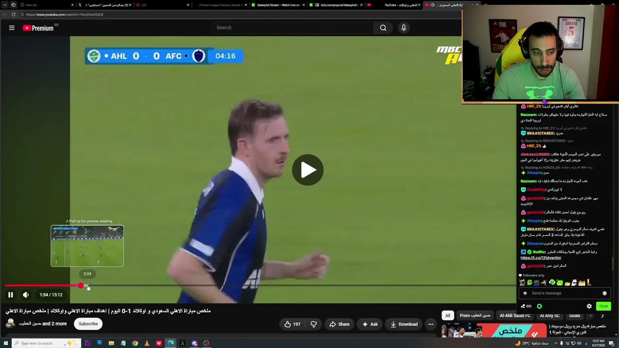
Task: Click the Send a message chat field
Action: 565,293
